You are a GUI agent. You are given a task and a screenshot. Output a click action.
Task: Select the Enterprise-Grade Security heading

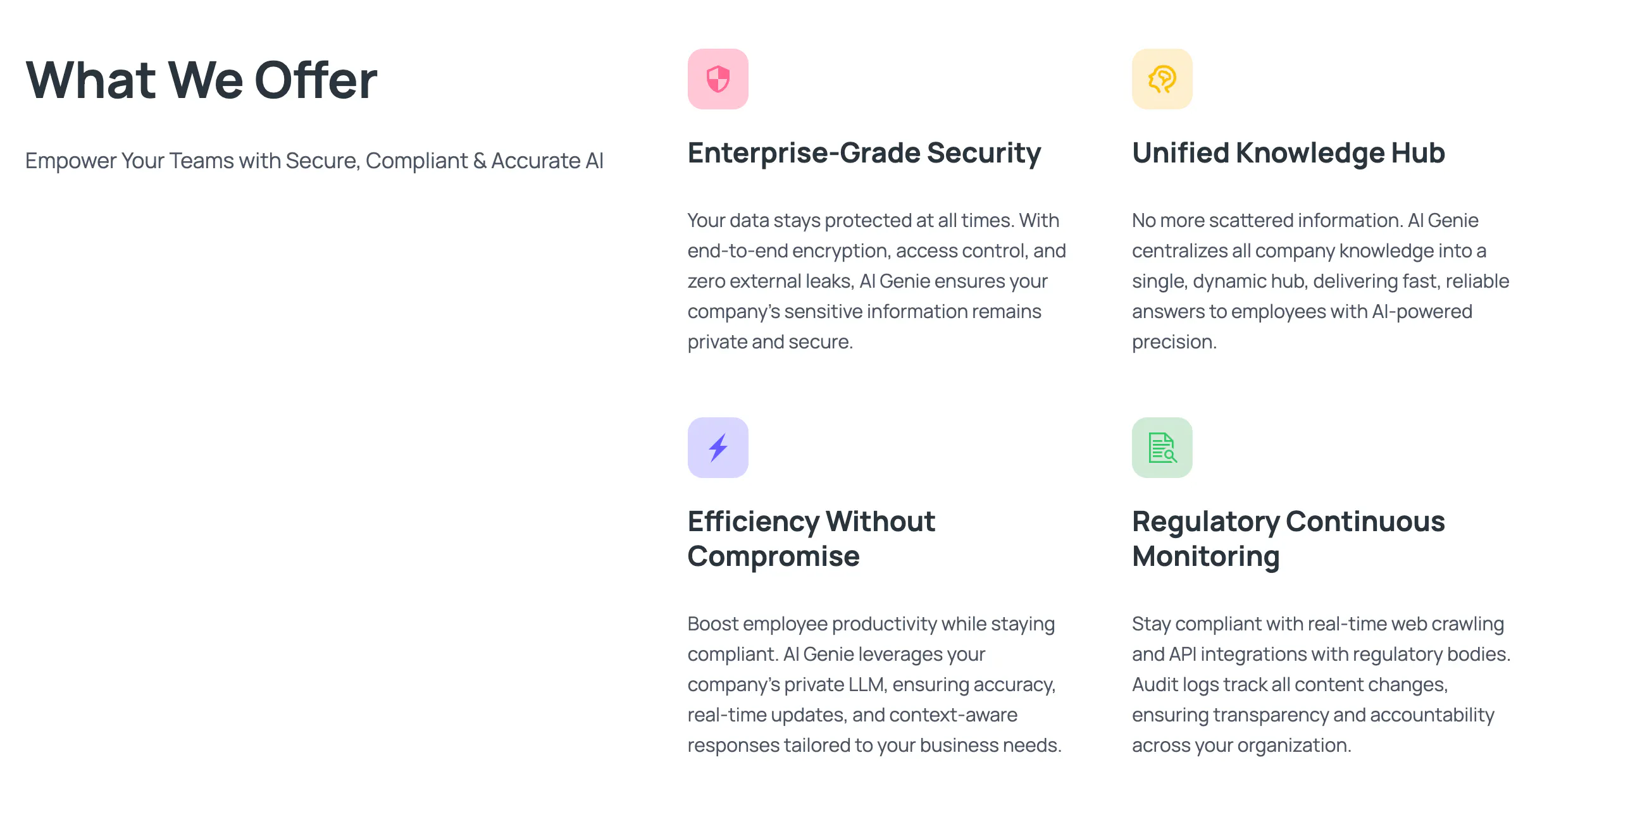(x=864, y=154)
